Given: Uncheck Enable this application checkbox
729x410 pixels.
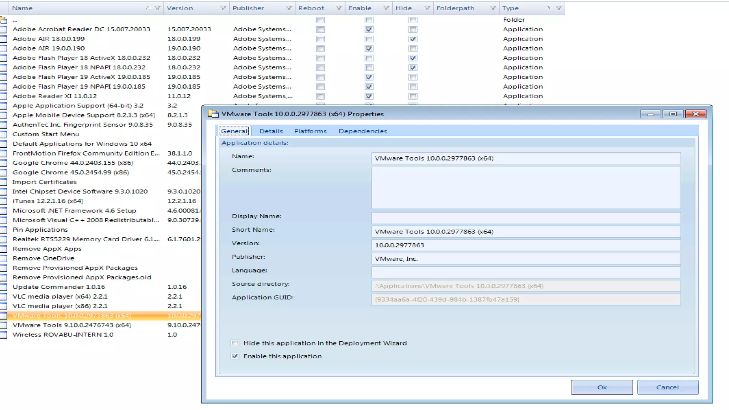Looking at the screenshot, I should click(235, 356).
